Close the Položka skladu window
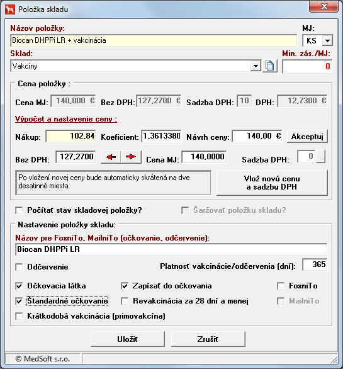The width and height of the screenshot is (343, 369). point(324,6)
